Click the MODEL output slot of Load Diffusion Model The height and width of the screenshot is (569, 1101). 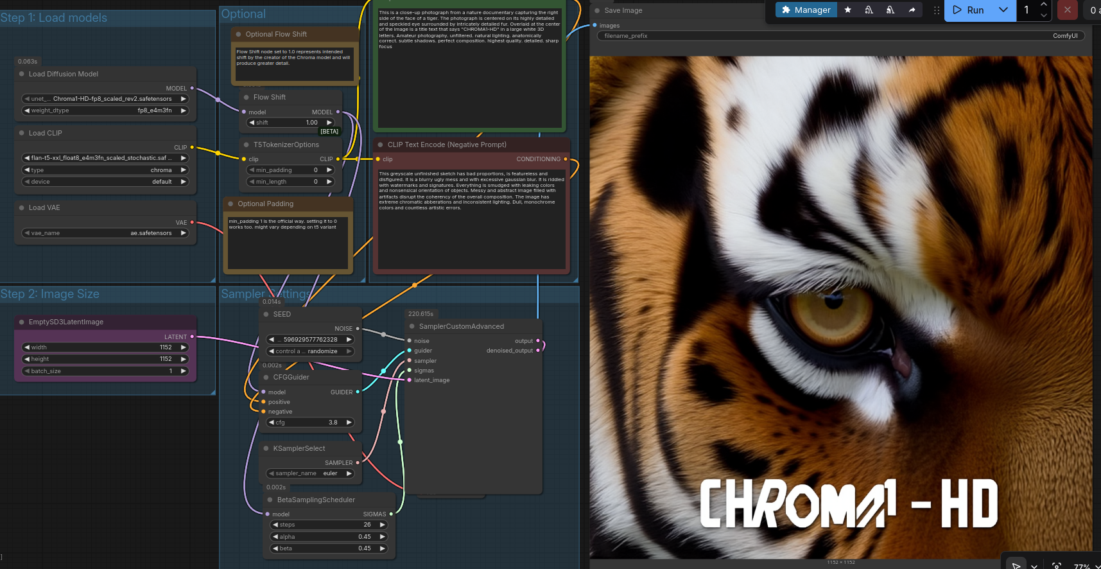[x=192, y=88]
